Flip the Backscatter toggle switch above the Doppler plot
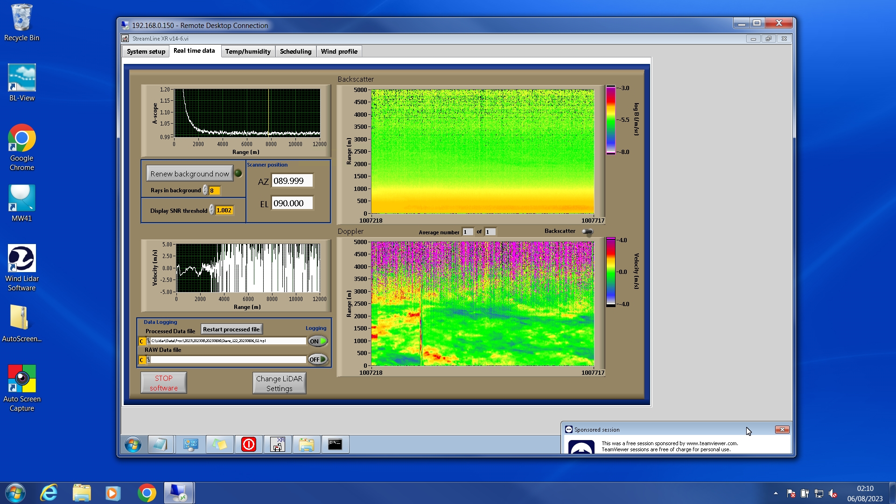 [x=588, y=231]
